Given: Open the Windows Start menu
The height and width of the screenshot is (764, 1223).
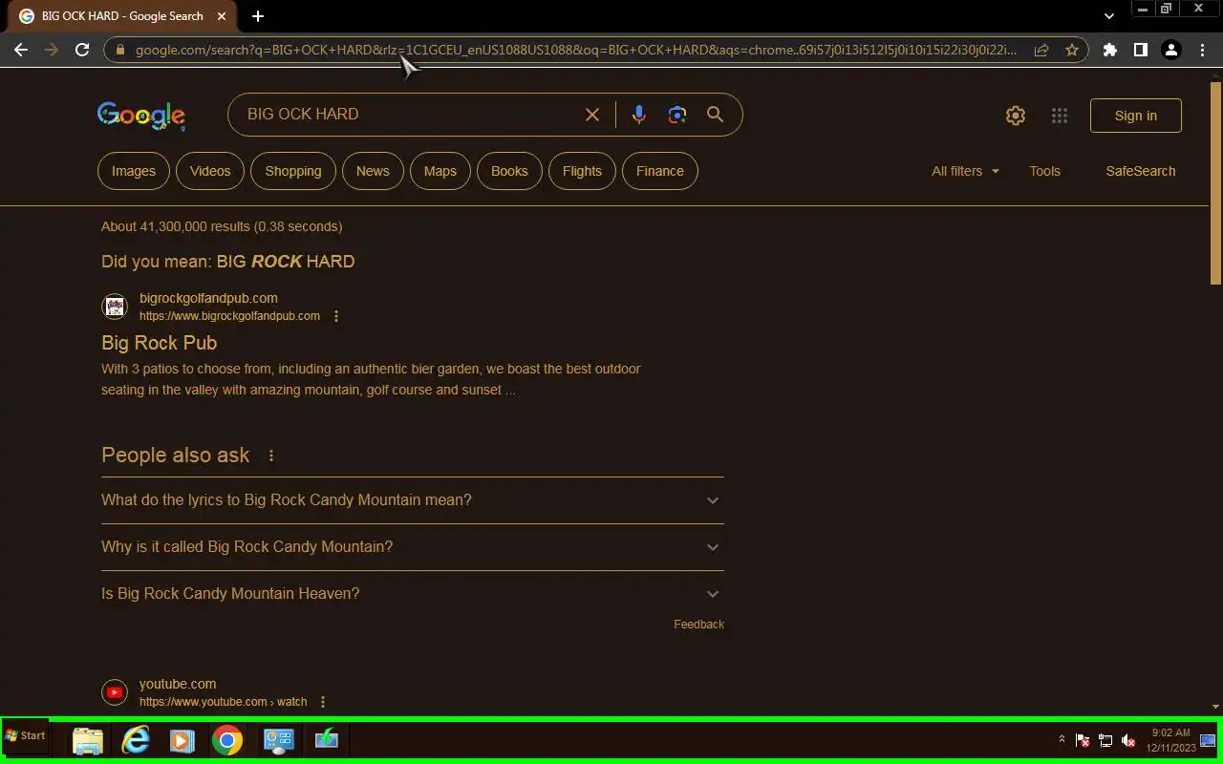Looking at the screenshot, I should point(26,736).
